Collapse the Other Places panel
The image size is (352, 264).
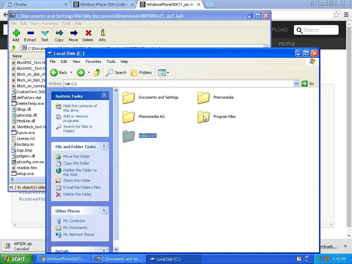click(104, 210)
